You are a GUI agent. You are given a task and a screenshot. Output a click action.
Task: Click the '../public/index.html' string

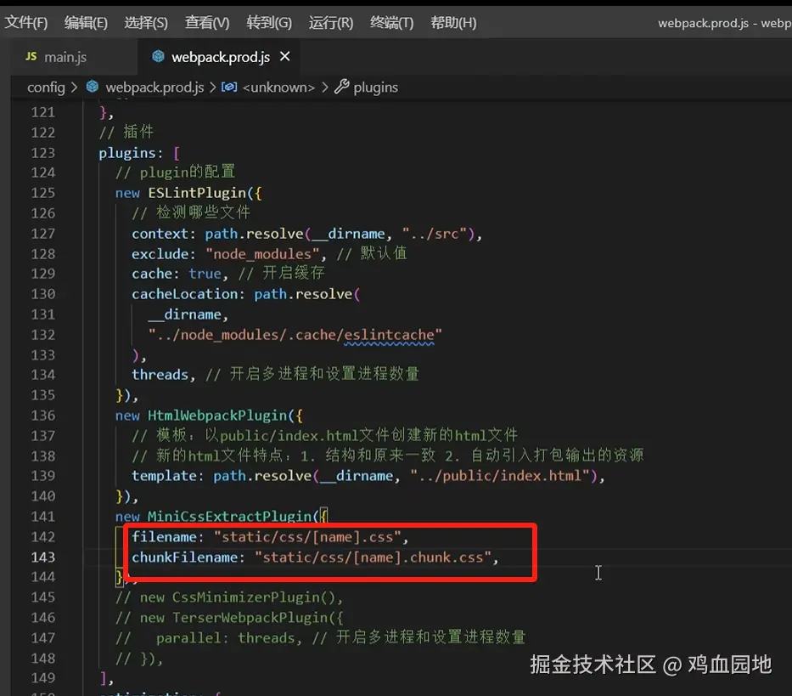click(x=500, y=476)
